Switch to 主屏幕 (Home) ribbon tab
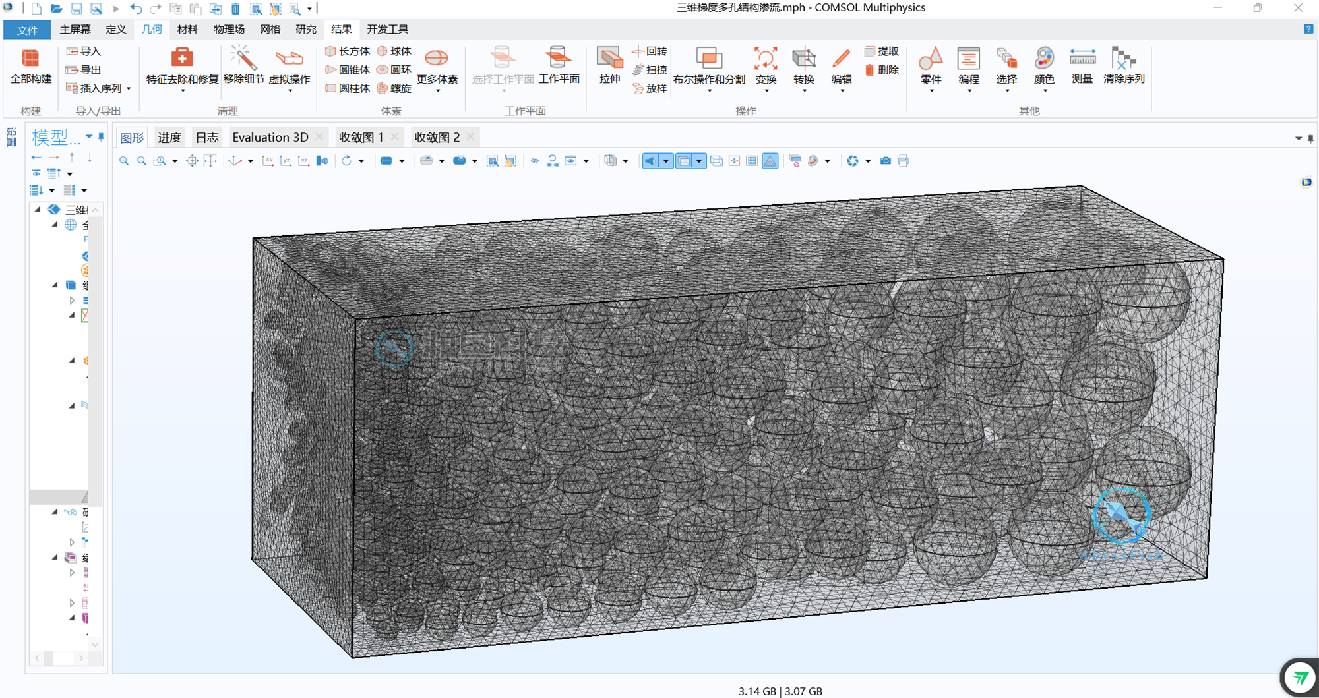1319x698 pixels. coord(75,30)
